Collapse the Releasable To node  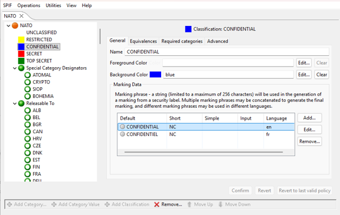15,104
